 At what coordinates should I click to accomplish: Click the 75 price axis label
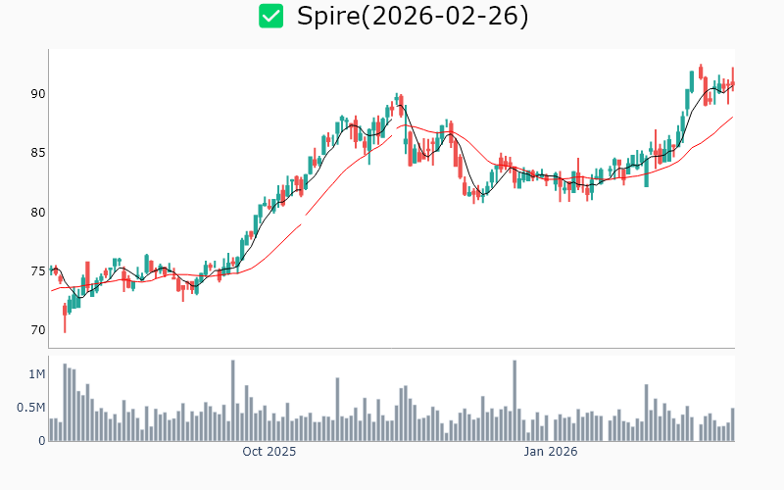(37, 270)
